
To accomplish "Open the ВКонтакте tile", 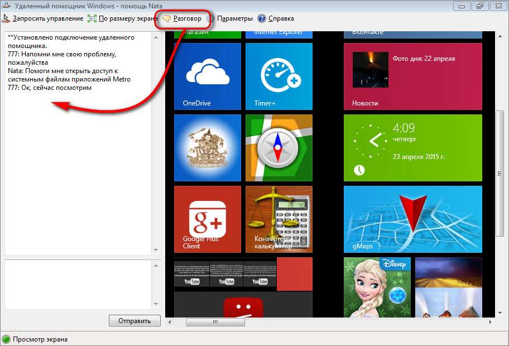I will (x=412, y=35).
